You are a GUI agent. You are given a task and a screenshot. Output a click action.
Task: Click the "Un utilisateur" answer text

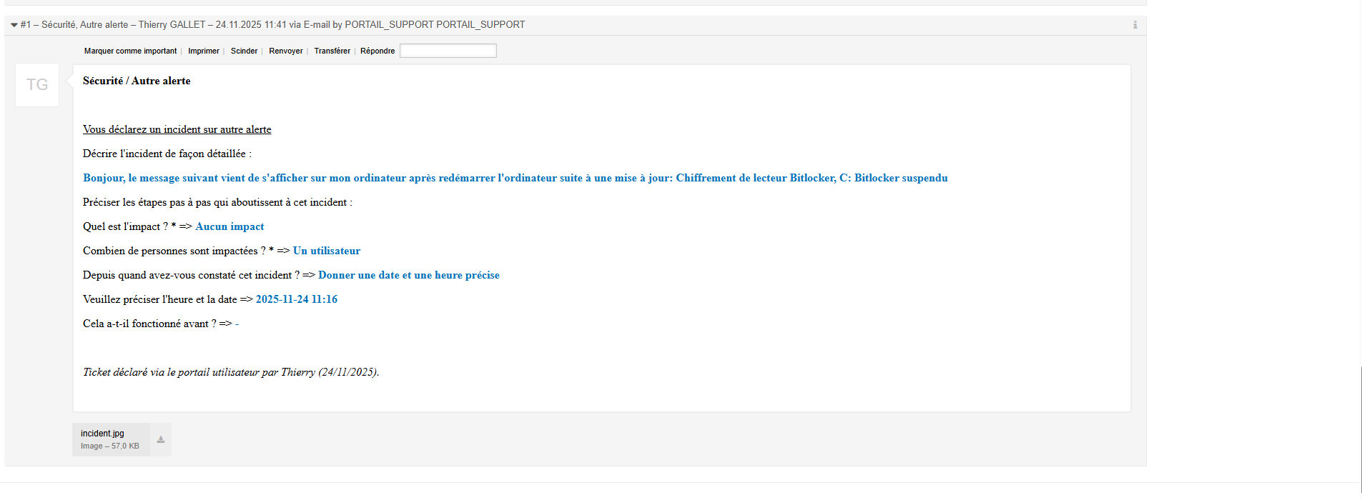tap(327, 251)
